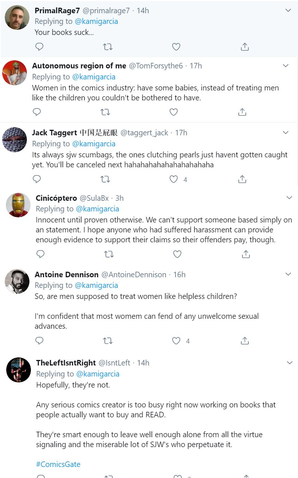Open Antoine Dennison's profile name

coord(67,274)
